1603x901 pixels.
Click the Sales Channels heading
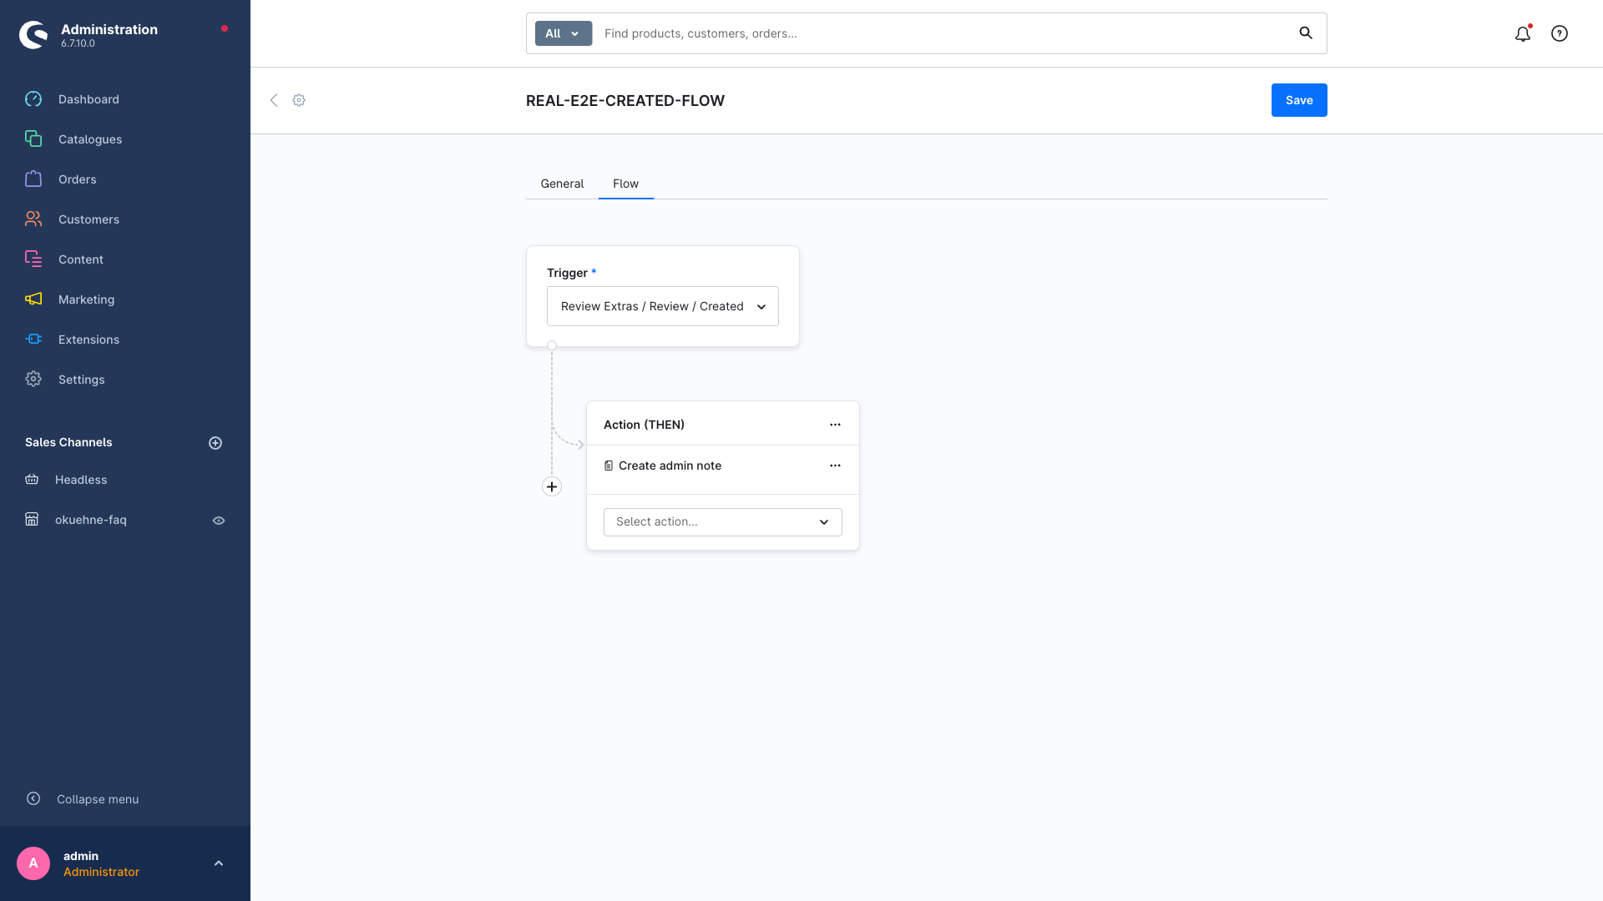[68, 442]
